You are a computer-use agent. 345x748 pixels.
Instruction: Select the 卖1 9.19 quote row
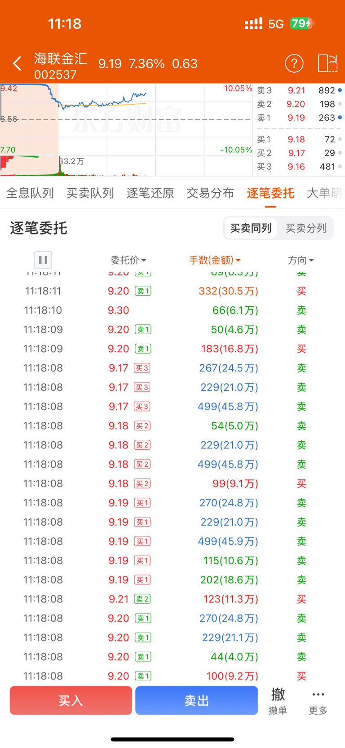tap(299, 118)
